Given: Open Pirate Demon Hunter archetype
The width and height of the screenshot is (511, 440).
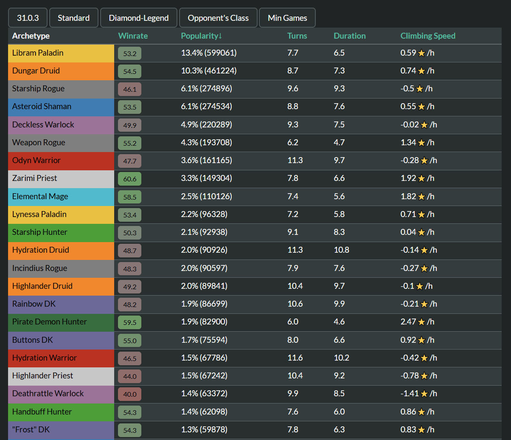Looking at the screenshot, I should 61,322.
